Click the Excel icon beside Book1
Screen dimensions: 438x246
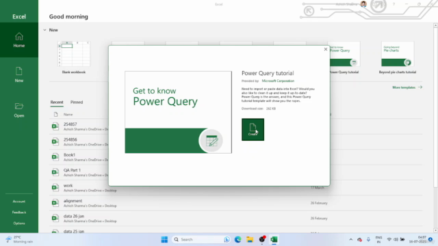pos(55,157)
